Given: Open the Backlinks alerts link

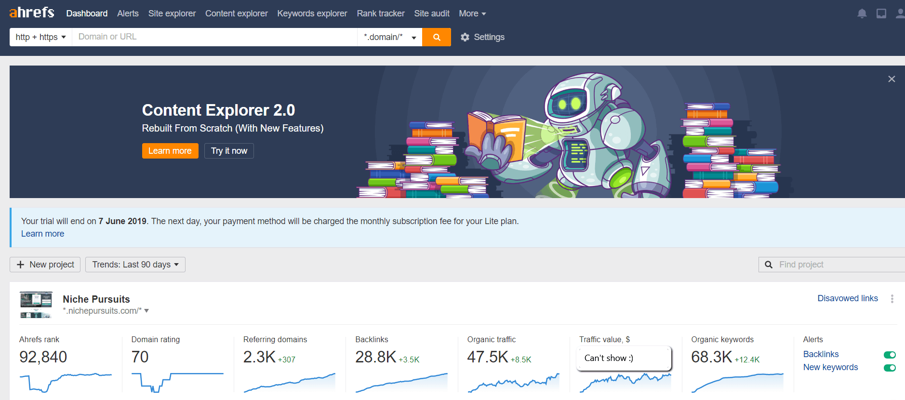Looking at the screenshot, I should pos(821,354).
